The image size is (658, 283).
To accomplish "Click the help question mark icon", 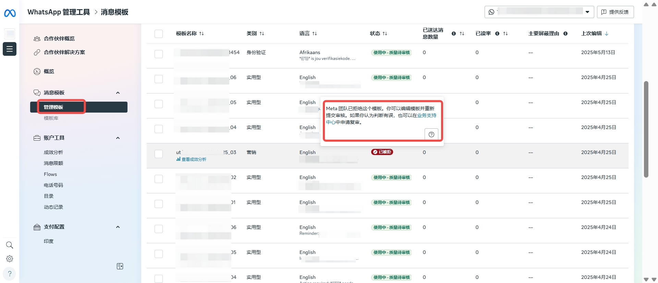I will pyautogui.click(x=10, y=274).
